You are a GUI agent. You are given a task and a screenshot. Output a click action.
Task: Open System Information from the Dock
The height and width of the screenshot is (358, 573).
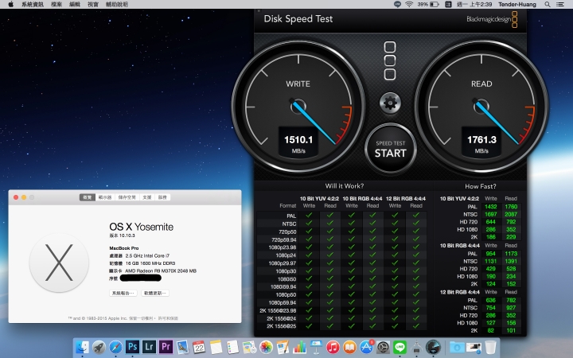click(x=416, y=347)
